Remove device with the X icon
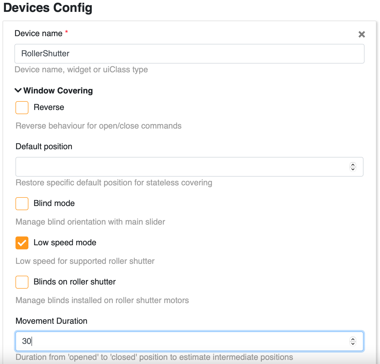380x364 pixels. click(361, 34)
